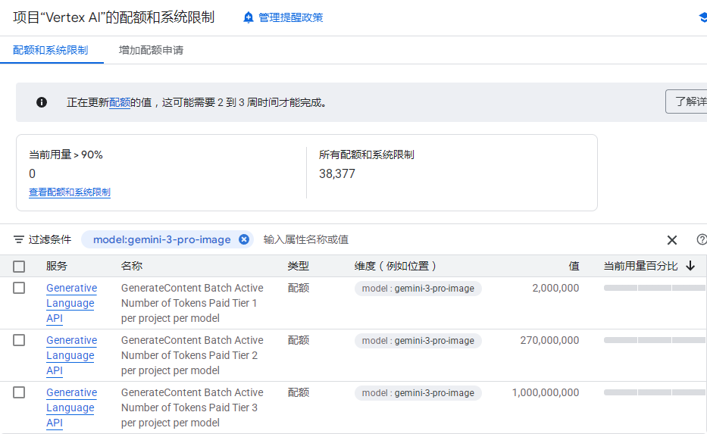
Task: Switch to the 增加配额申请 tab
Action: click(151, 50)
